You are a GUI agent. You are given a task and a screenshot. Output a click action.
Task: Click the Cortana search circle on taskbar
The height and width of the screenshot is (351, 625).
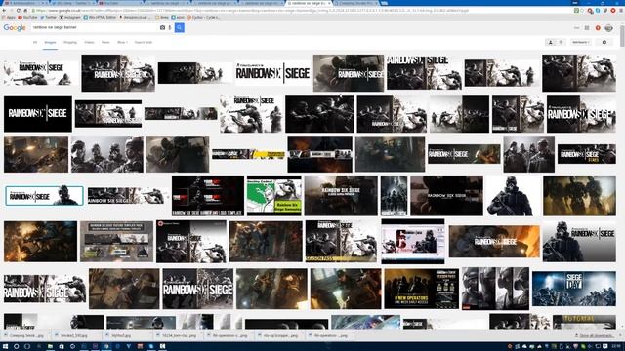pos(17,347)
